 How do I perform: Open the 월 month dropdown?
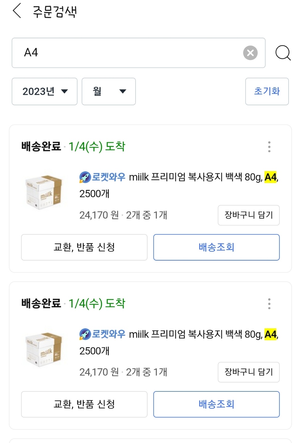tap(109, 91)
